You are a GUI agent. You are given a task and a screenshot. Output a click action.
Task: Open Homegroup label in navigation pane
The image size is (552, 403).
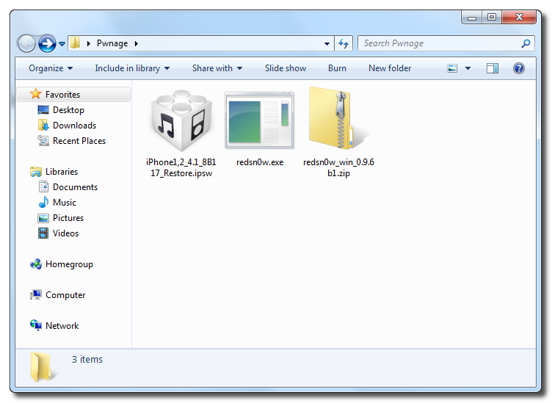pyautogui.click(x=69, y=264)
